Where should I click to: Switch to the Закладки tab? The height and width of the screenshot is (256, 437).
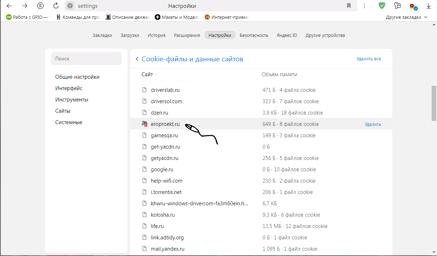(102, 35)
